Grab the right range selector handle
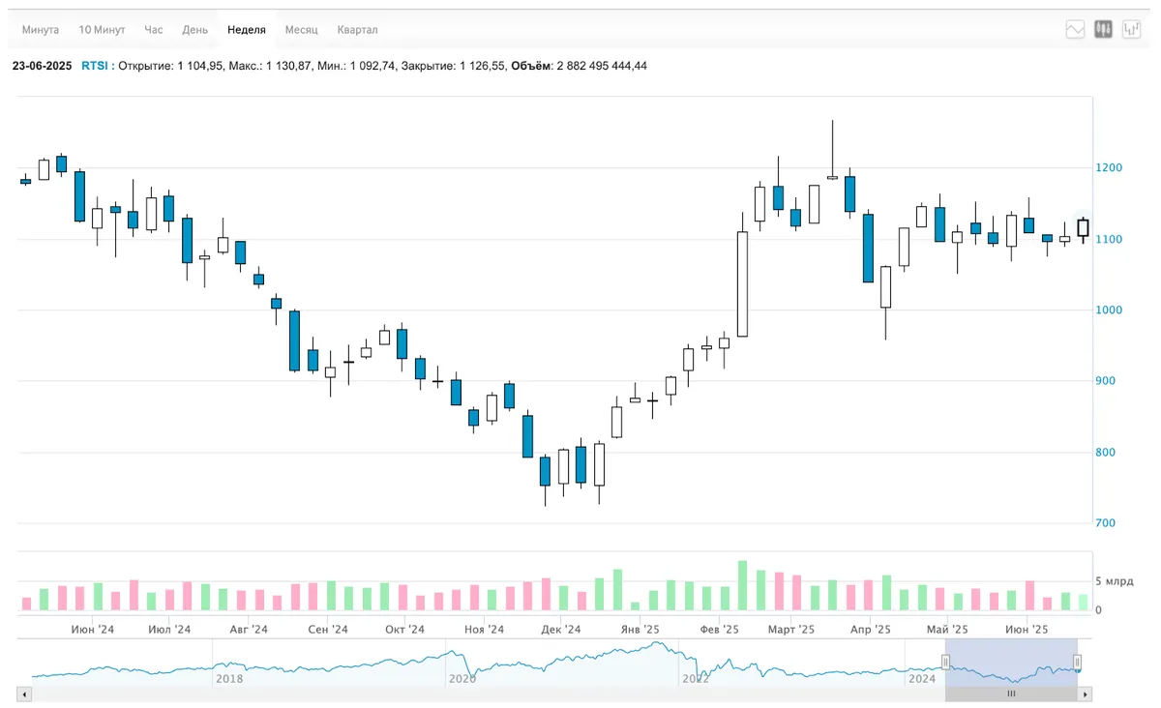The width and height of the screenshot is (1161, 708). (1078, 662)
